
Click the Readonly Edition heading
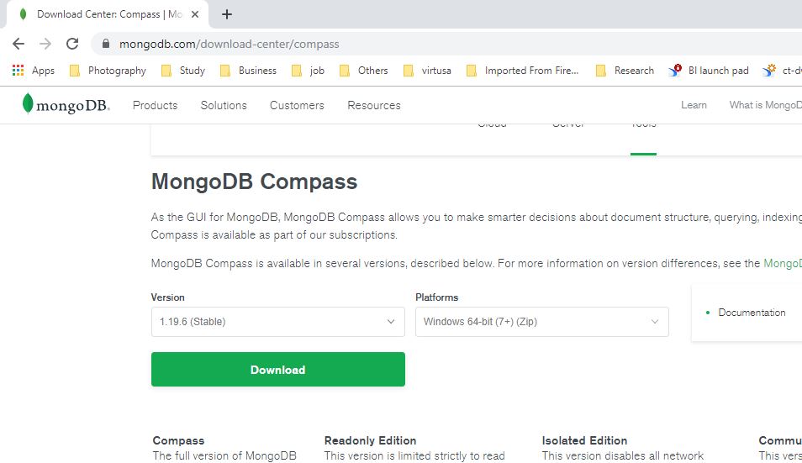[x=370, y=440]
